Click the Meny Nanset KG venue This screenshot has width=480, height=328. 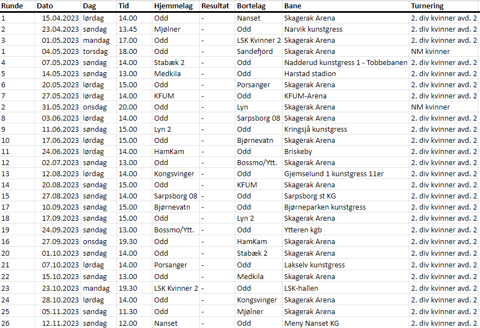[311, 324]
